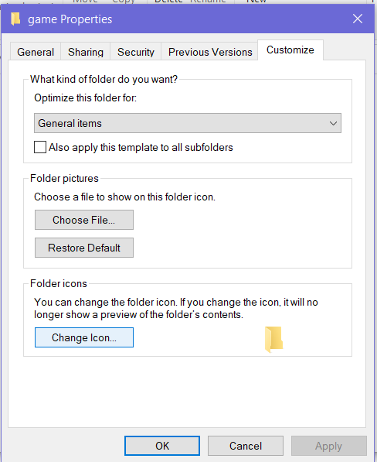Click the Change Icon button

[x=84, y=337]
